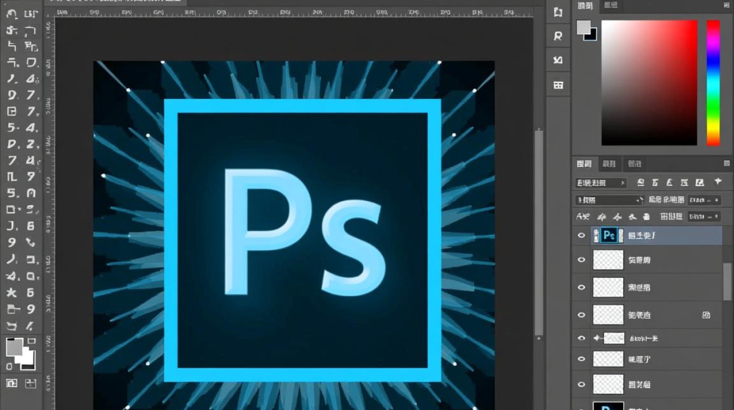734x410 pixels.
Task: Open the grid-shaped icon in the collapsed panel strip
Action: [x=558, y=85]
